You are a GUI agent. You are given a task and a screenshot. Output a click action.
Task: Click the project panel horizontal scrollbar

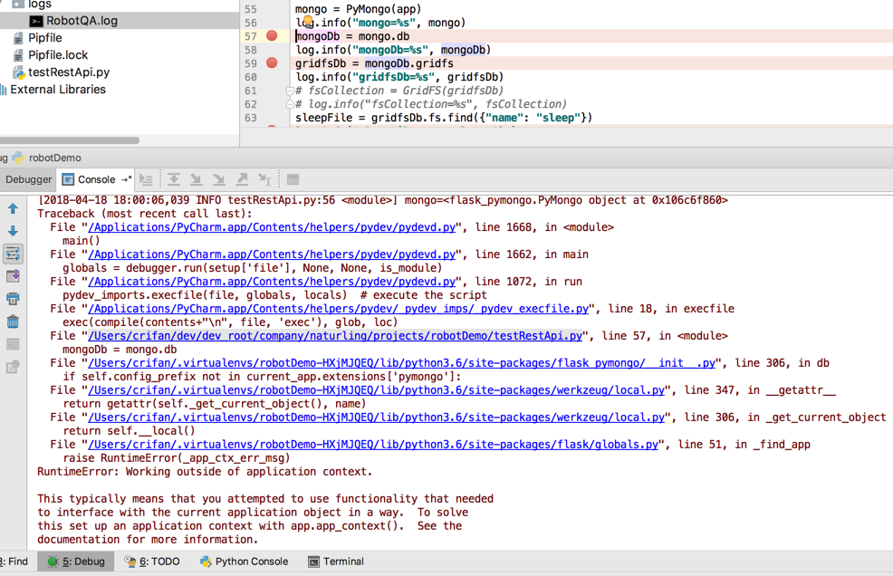pos(70,140)
